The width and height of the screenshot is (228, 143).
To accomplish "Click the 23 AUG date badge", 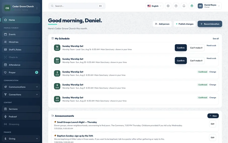I will coord(57,99).
